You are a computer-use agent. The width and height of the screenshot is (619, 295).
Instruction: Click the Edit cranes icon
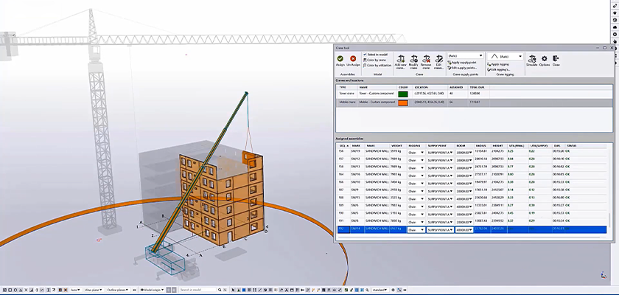(439, 58)
